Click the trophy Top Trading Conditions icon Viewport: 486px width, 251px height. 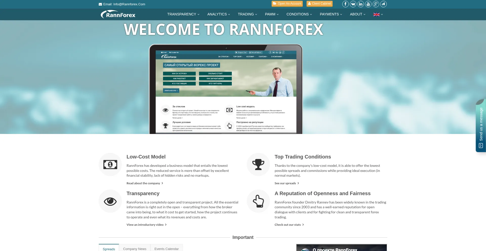(x=258, y=165)
